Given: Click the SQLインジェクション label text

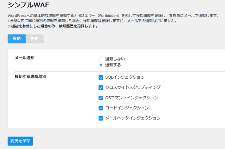Looking at the screenshot, I should tap(125, 77).
